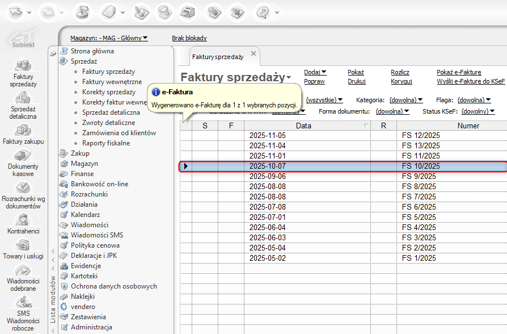Viewport: 507px width, 334px height.
Task: Open the Dodaj menu
Action: click(315, 72)
